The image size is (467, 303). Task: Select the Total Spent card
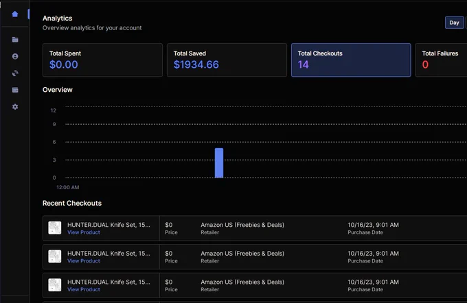pyautogui.click(x=102, y=60)
